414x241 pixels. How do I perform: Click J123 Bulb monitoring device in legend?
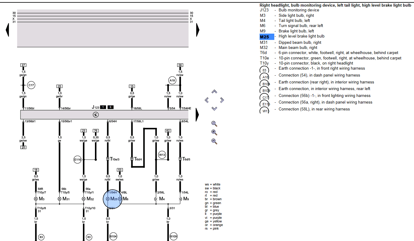pyautogui.click(x=299, y=10)
